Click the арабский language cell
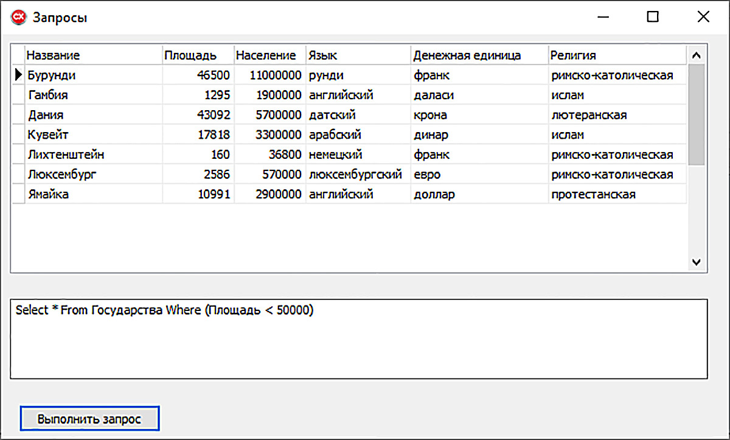 tap(358, 134)
